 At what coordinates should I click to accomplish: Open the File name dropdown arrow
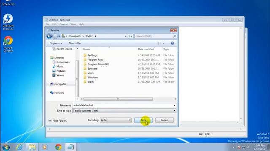click(x=174, y=105)
